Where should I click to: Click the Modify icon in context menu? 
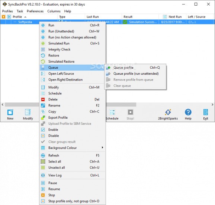coord(43,87)
